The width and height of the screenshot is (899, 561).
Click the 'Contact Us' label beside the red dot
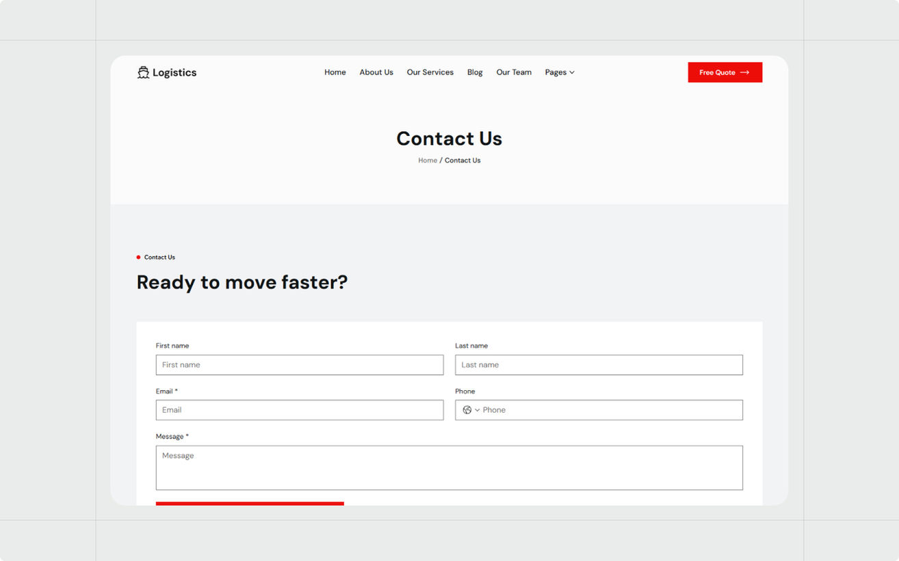click(159, 258)
